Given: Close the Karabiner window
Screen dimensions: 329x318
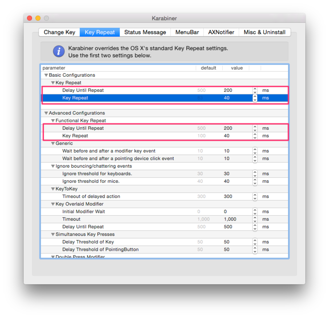Looking at the screenshot, I should coord(30,18).
